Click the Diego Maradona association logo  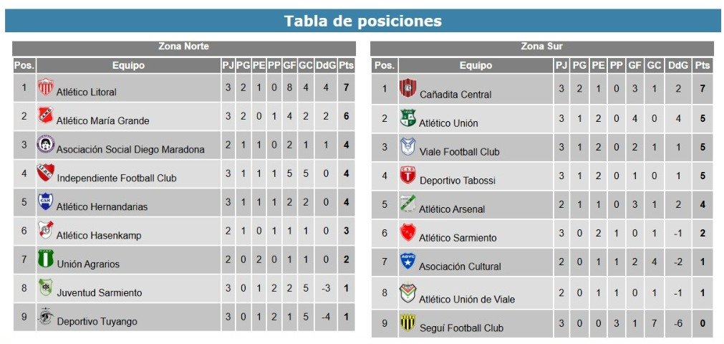pos(46,144)
